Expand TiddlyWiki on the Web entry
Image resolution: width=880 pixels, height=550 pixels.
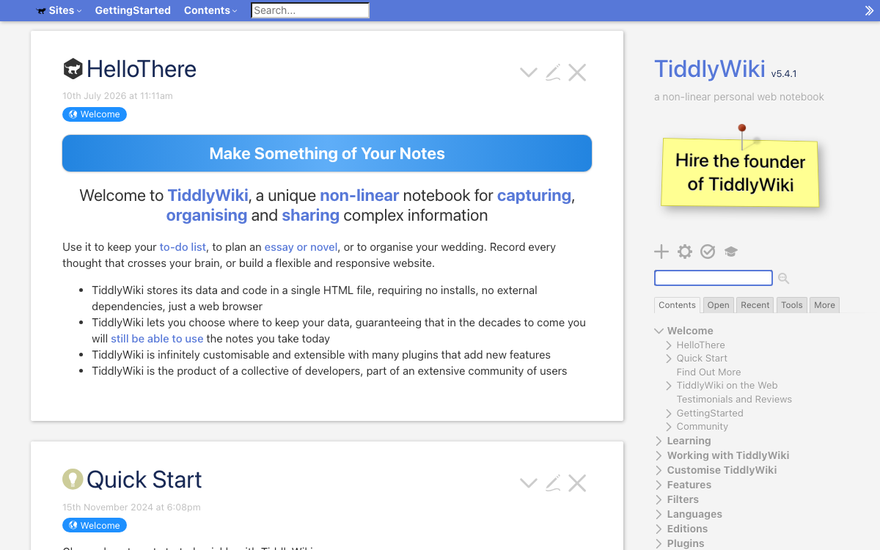(670, 386)
